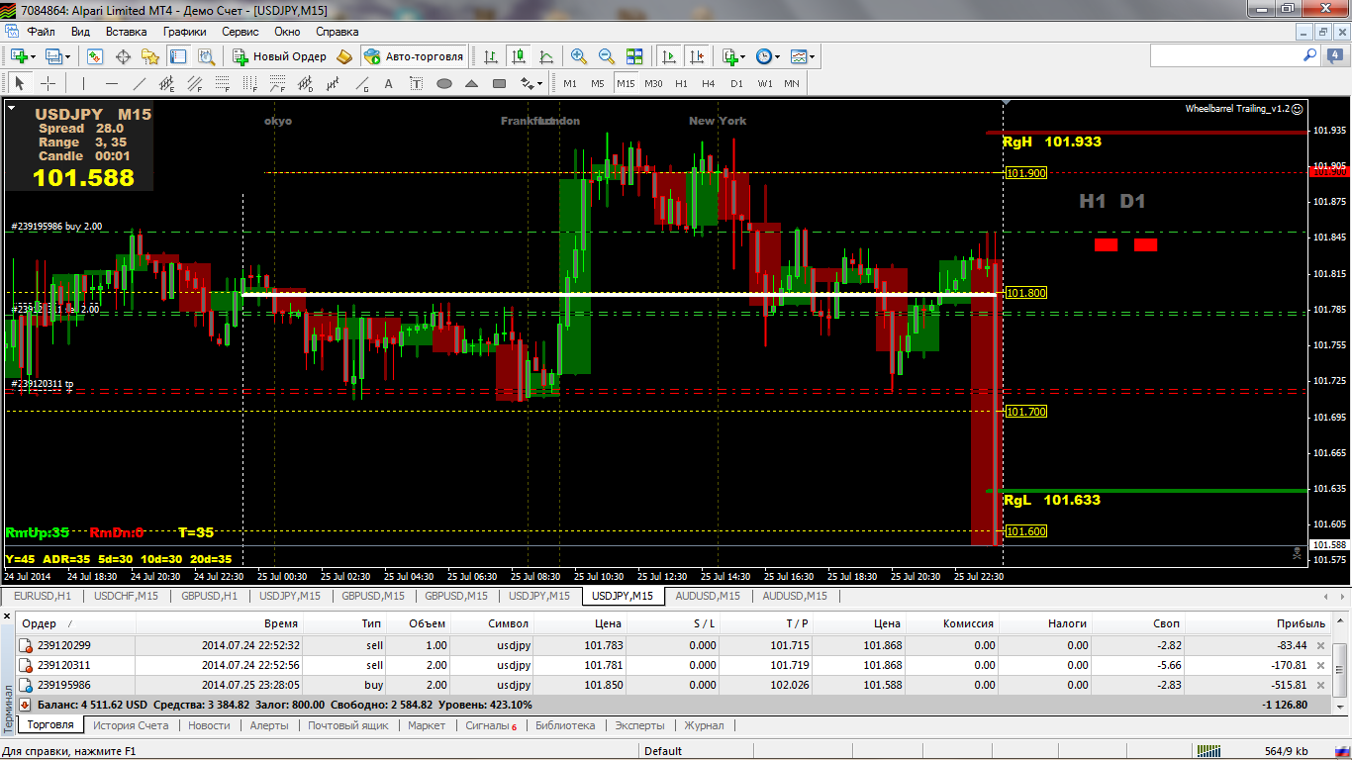The height and width of the screenshot is (760, 1352).
Task: Expand the arrows objects dropdown
Action: coord(541,83)
